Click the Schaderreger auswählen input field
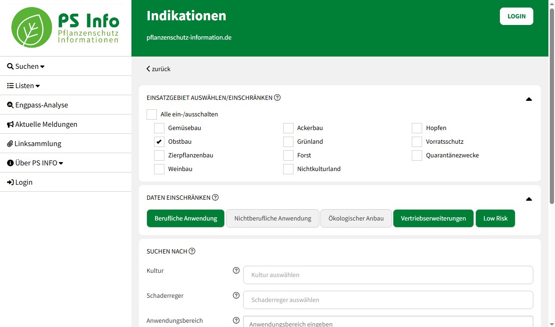The image size is (555, 327). 388,300
